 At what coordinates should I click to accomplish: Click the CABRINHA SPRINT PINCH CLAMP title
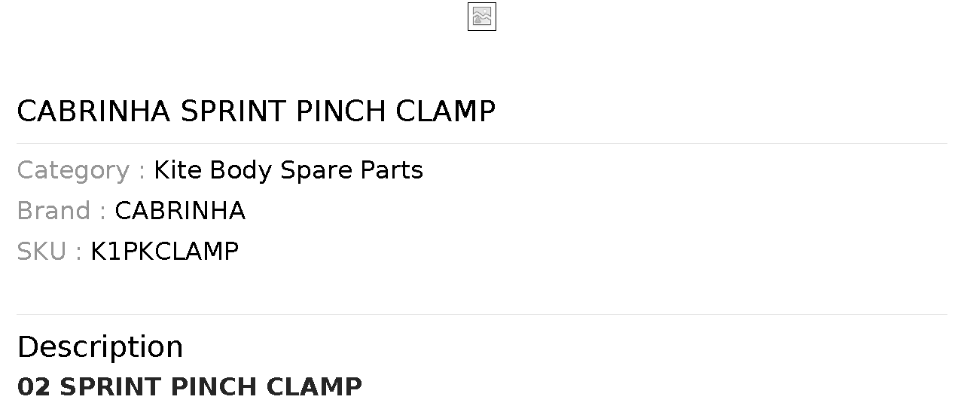tap(256, 111)
